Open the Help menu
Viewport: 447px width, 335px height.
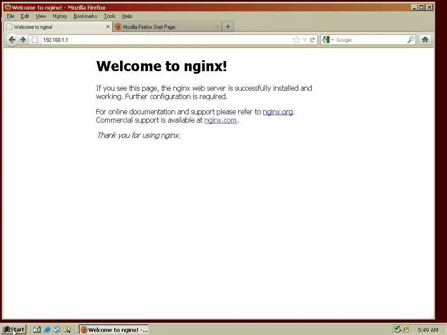127,16
